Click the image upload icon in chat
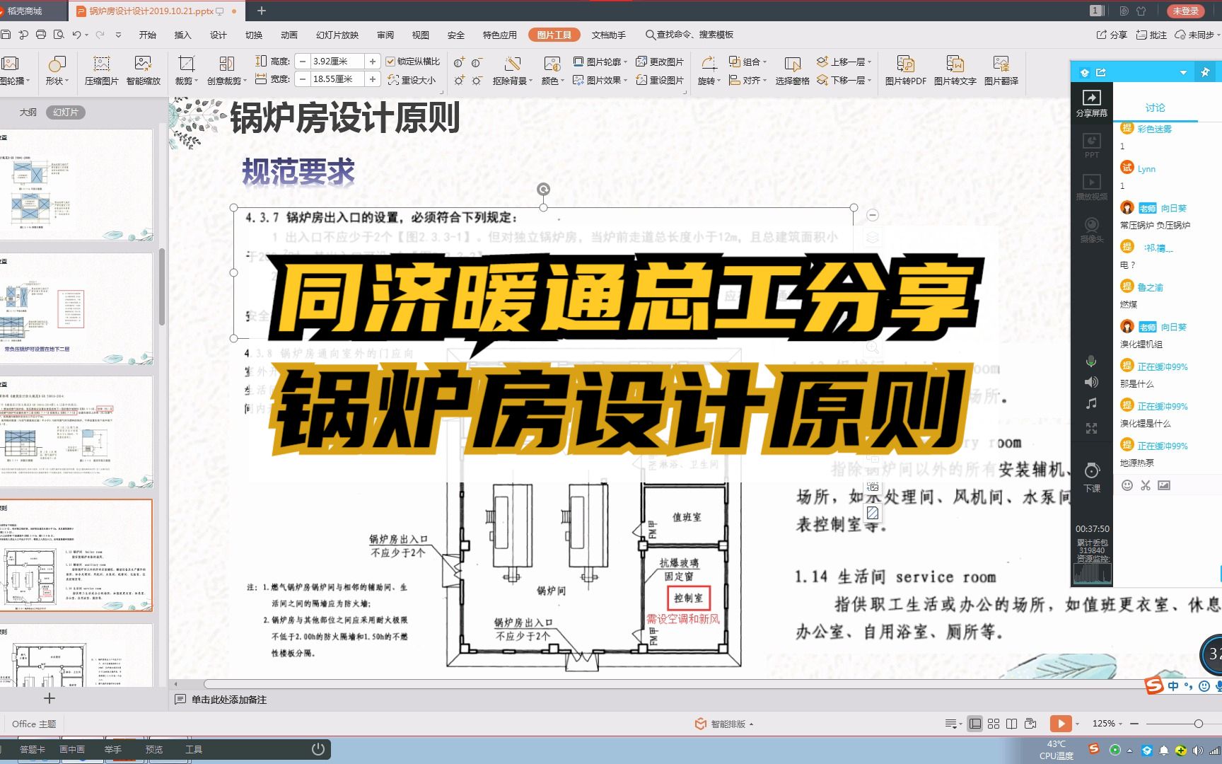Viewport: 1222px width, 764px height. pos(1164,485)
